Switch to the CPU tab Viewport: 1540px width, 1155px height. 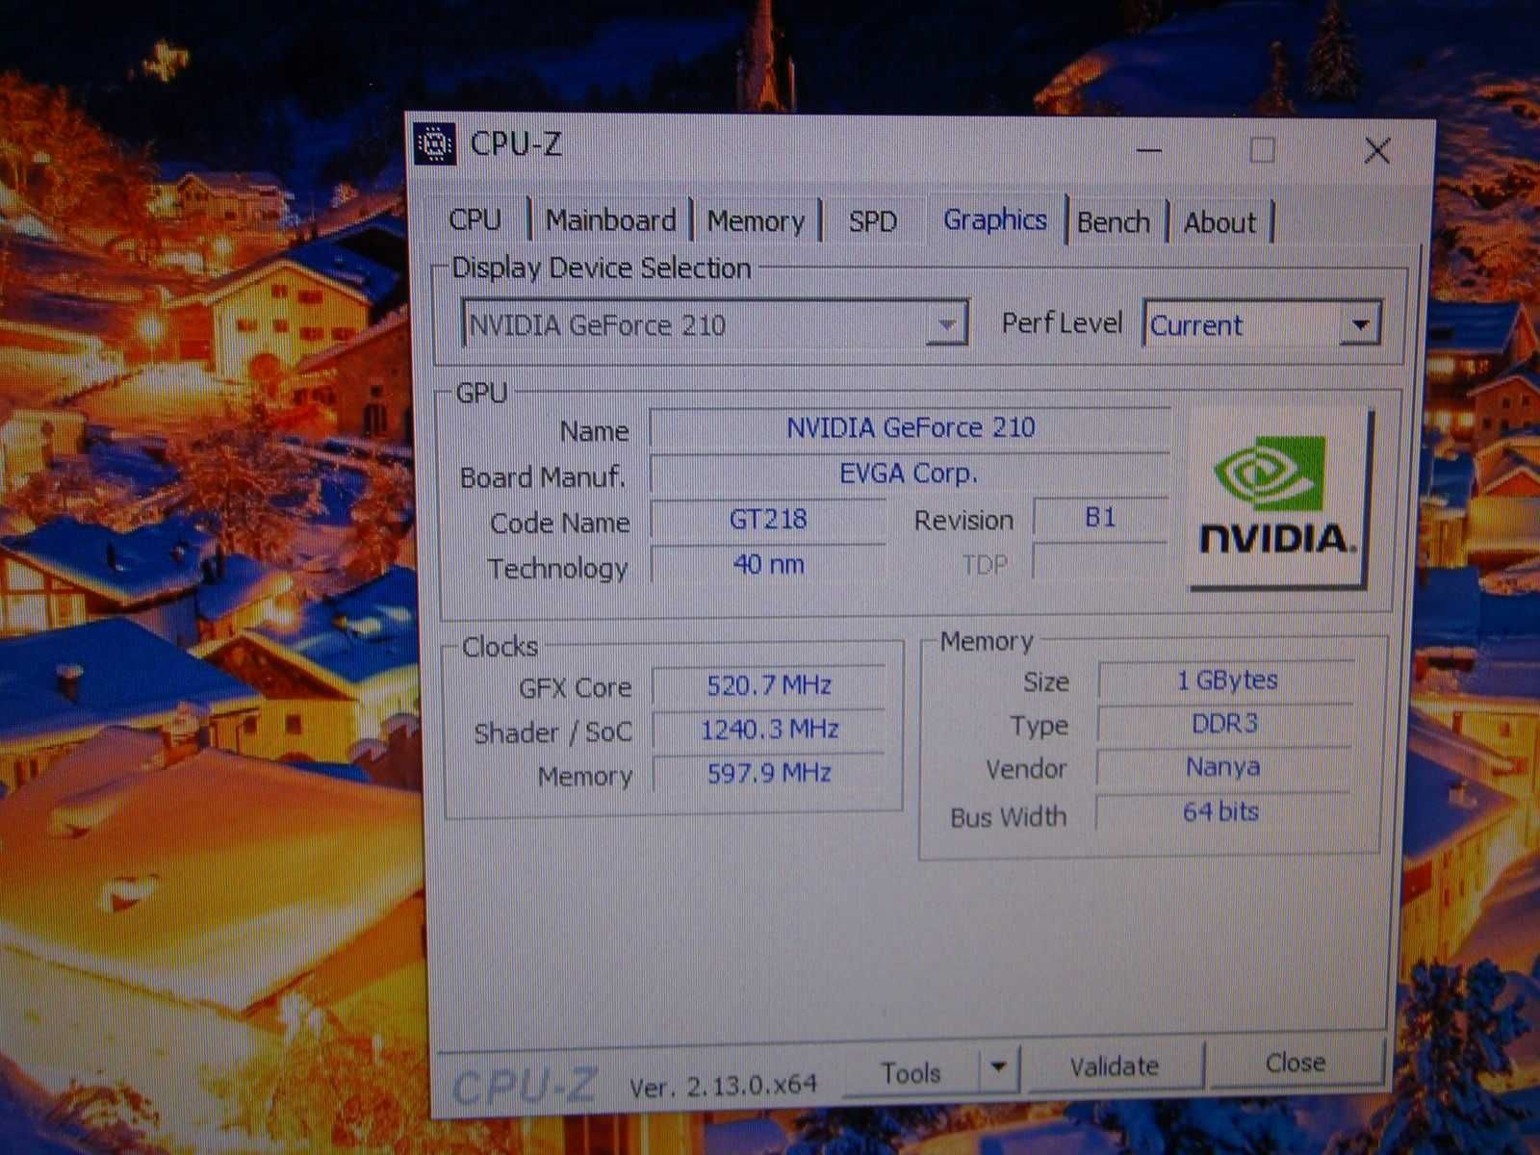[476, 220]
